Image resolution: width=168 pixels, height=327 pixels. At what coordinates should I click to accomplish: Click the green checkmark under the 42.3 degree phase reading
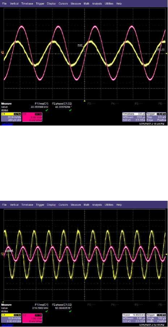(70, 110)
